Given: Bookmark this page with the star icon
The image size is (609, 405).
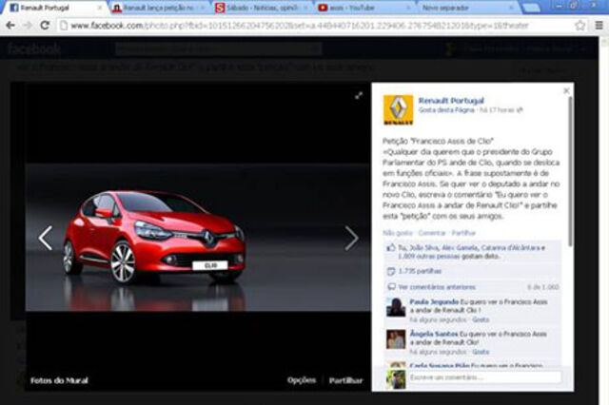Looking at the screenshot, I should coord(580,26).
